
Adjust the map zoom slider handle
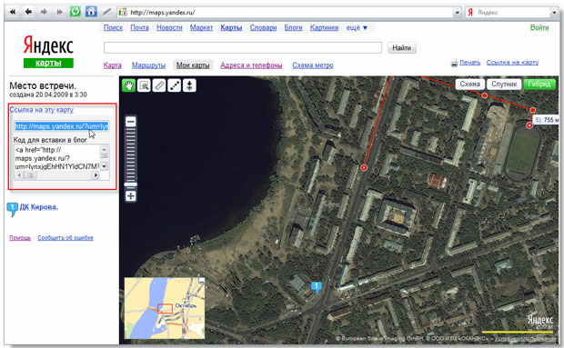131,184
